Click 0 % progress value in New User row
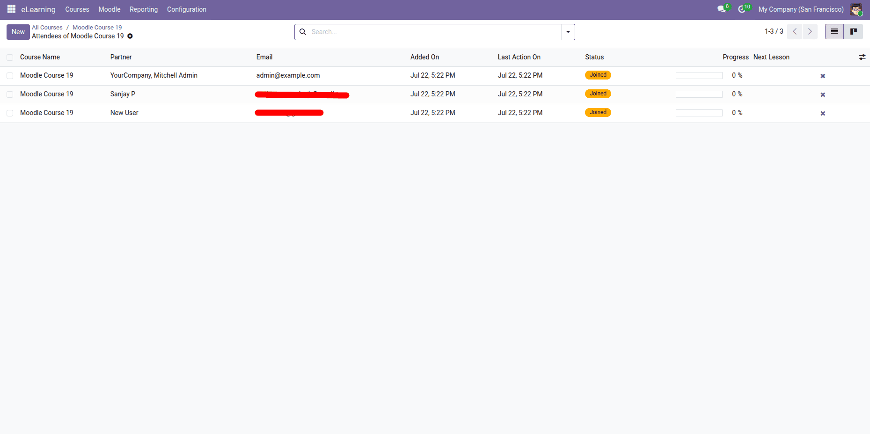Screen dimensions: 870x434 tap(737, 113)
